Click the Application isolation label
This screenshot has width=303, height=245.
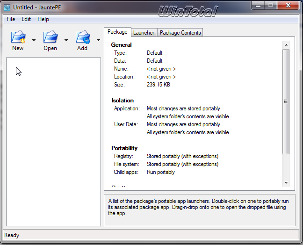click(x=127, y=108)
